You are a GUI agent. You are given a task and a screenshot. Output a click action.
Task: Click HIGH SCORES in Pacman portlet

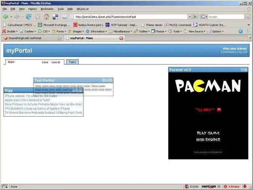tap(208, 140)
